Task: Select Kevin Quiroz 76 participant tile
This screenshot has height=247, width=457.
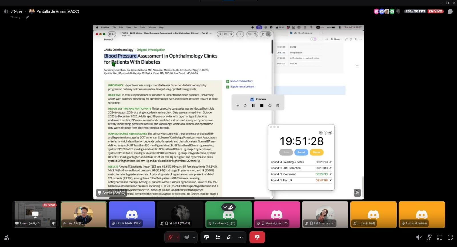Action: tap(277, 214)
